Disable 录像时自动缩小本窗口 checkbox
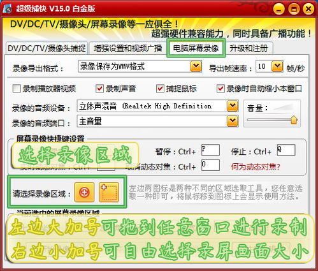The width and height of the screenshot is (318, 271). tap(220, 89)
